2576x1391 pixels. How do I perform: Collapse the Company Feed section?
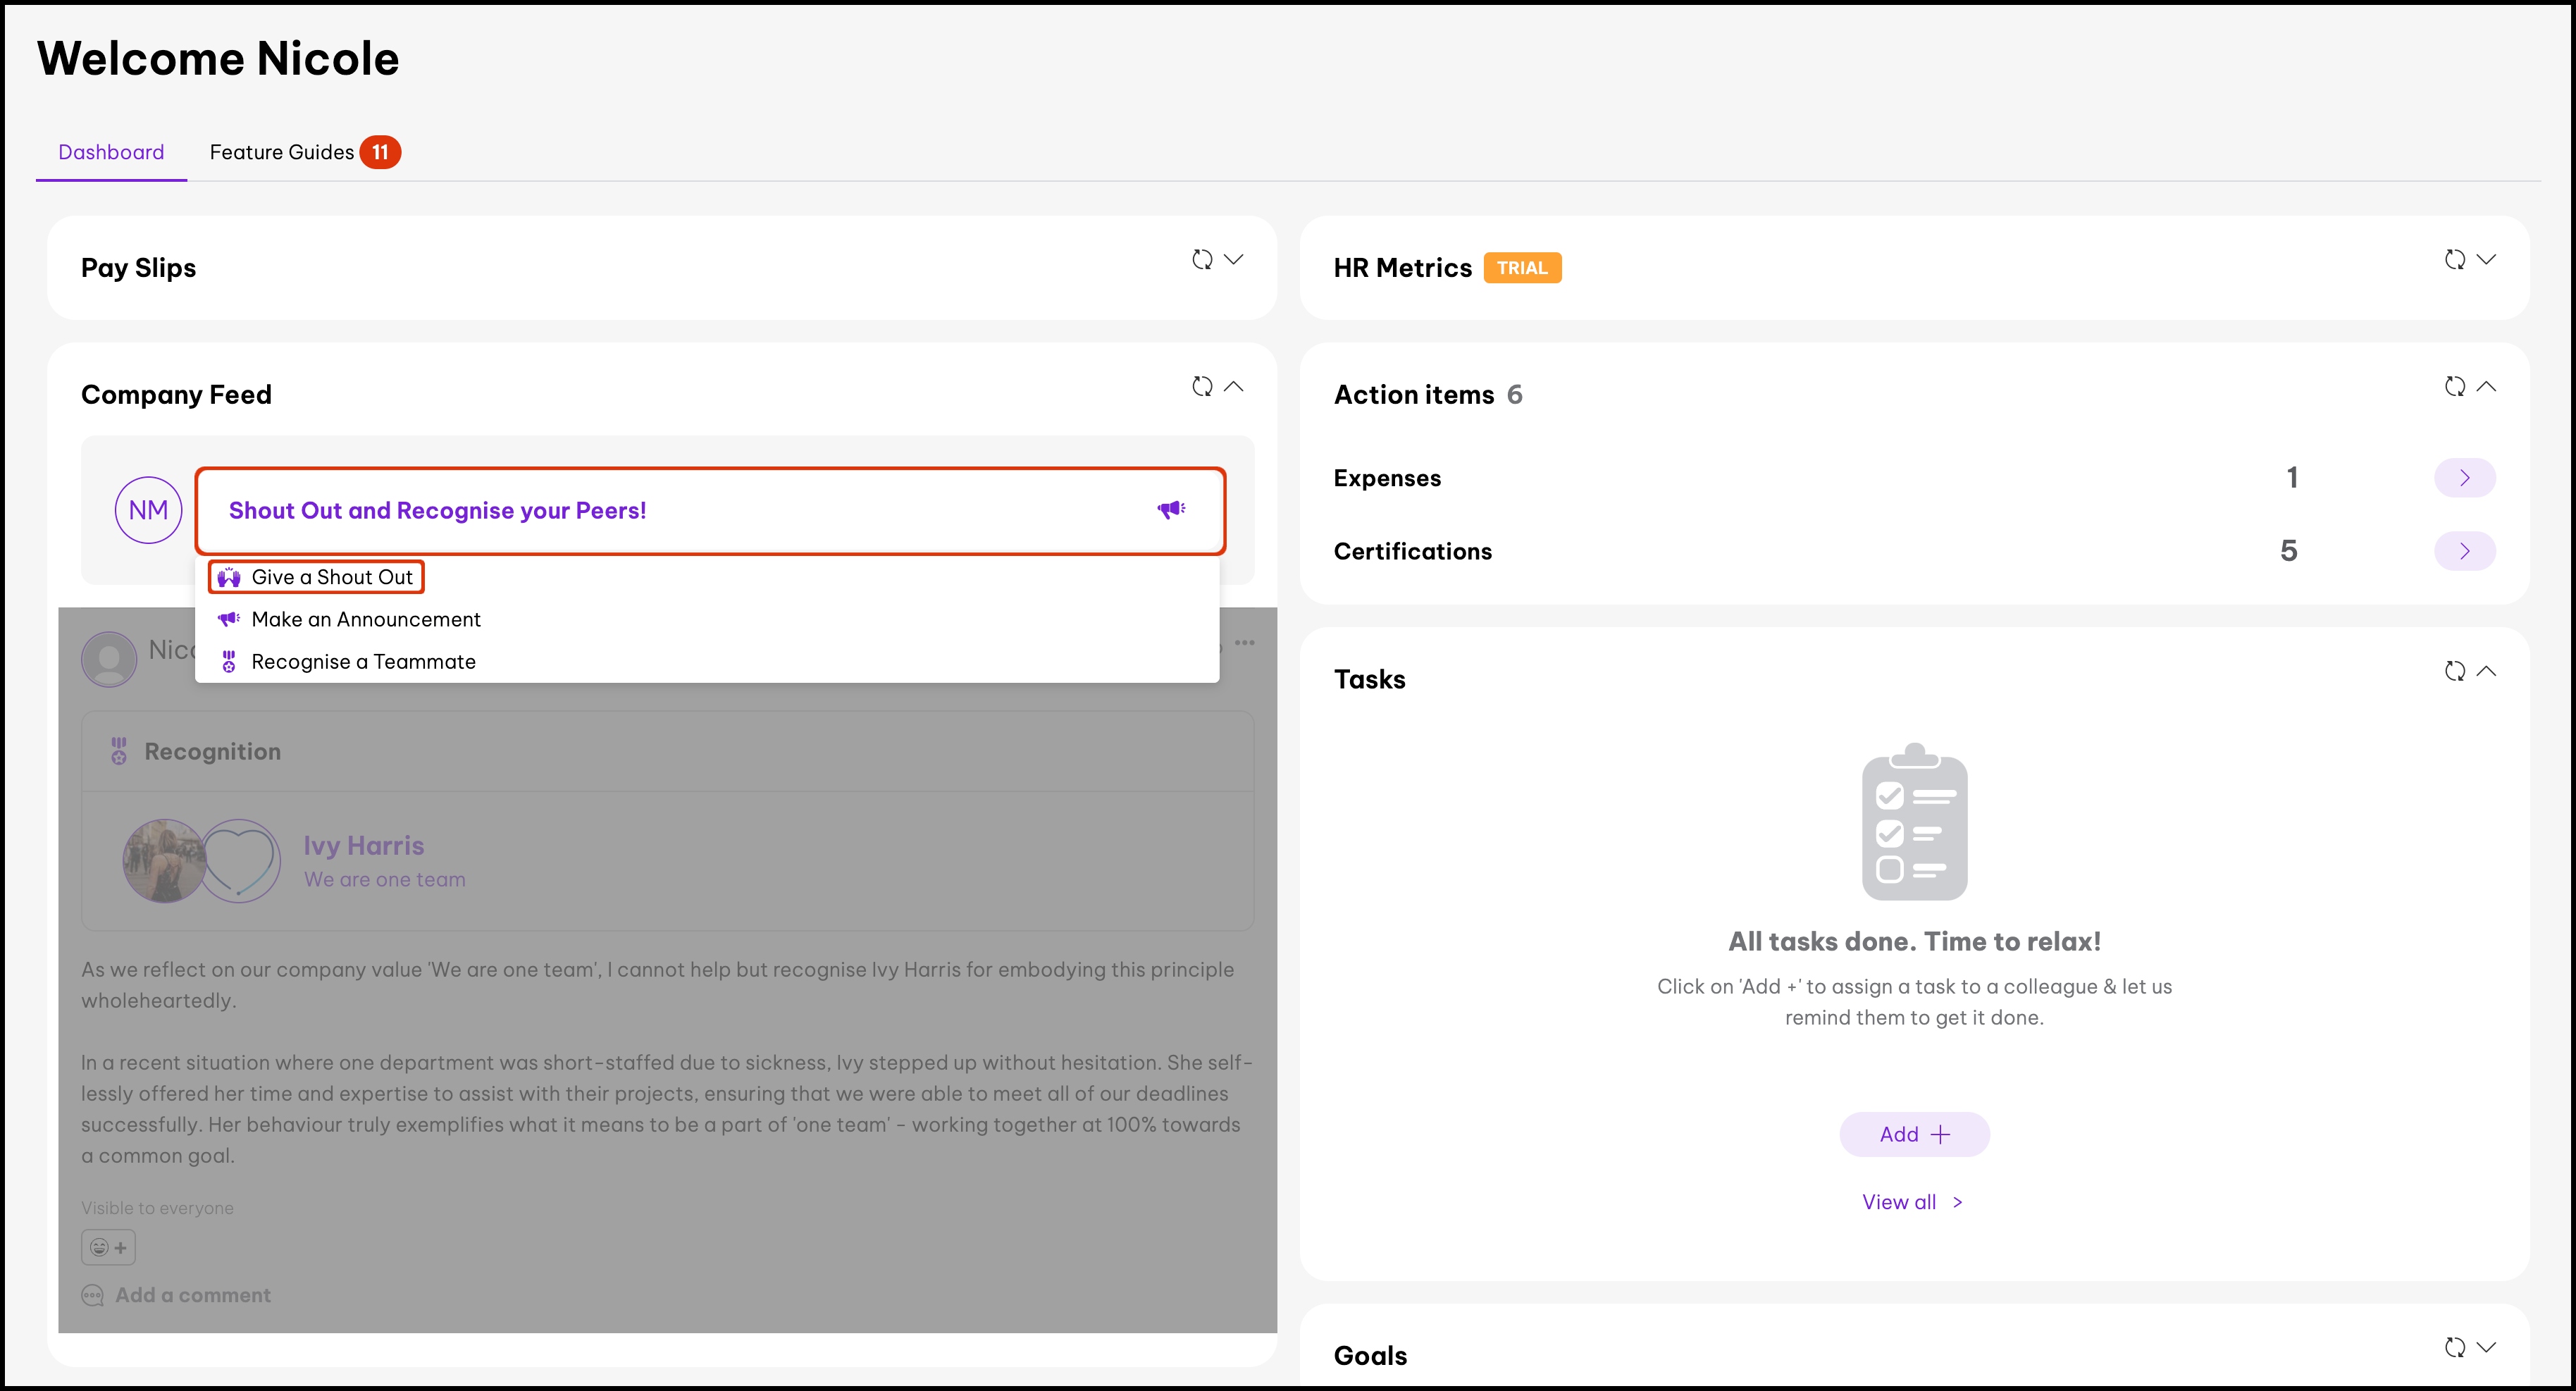(x=1234, y=386)
